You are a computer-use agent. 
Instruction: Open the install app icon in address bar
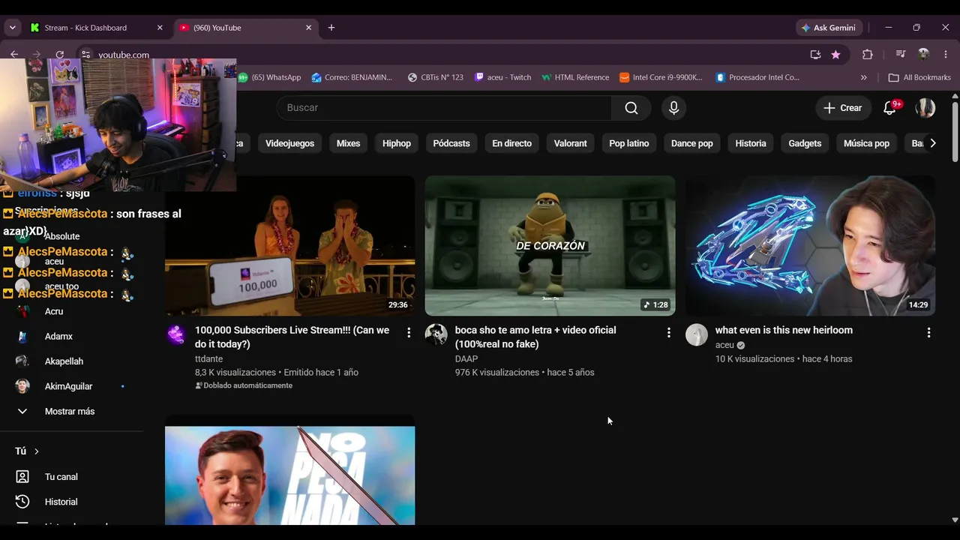click(x=815, y=54)
